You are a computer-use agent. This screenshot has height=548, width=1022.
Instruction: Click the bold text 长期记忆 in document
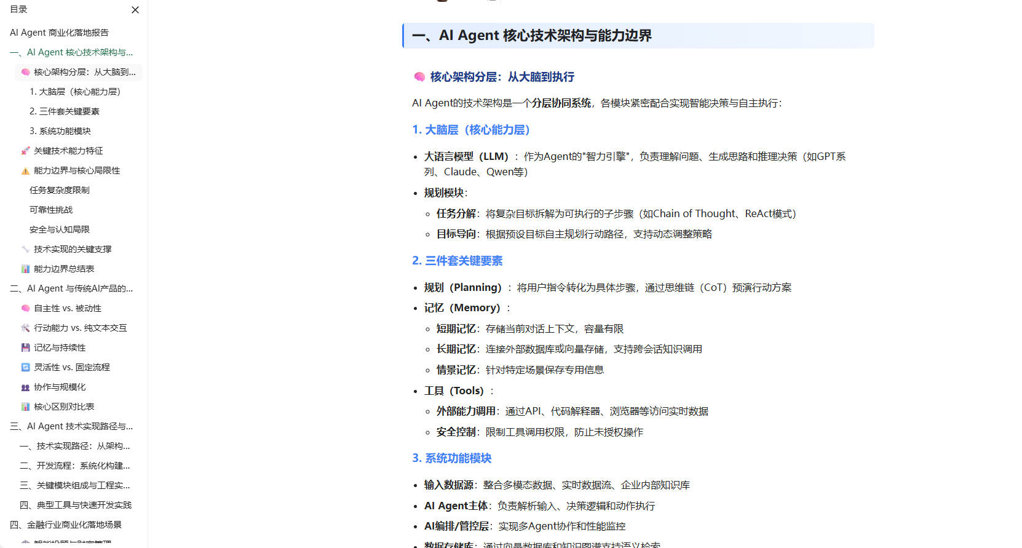(456, 349)
